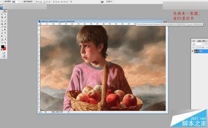Swap foreground and background colors
Screen dimensions: 208x128
(x=5, y=46)
